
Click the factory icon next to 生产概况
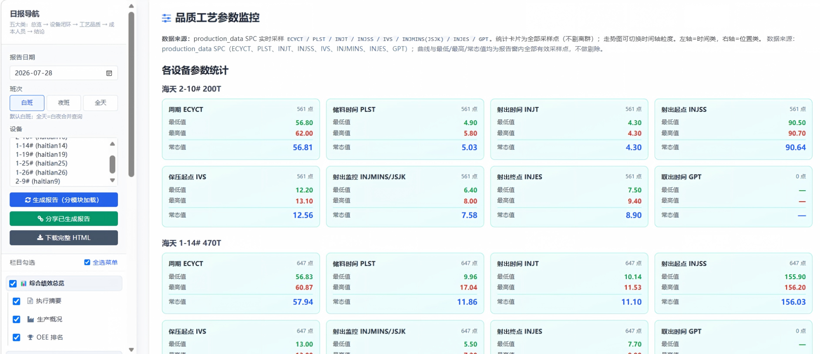[x=30, y=319]
